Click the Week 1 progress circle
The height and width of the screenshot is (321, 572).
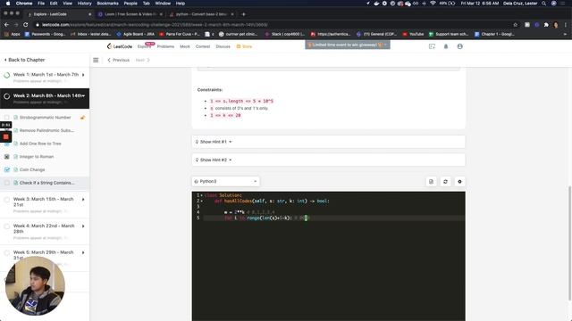(x=6, y=76)
